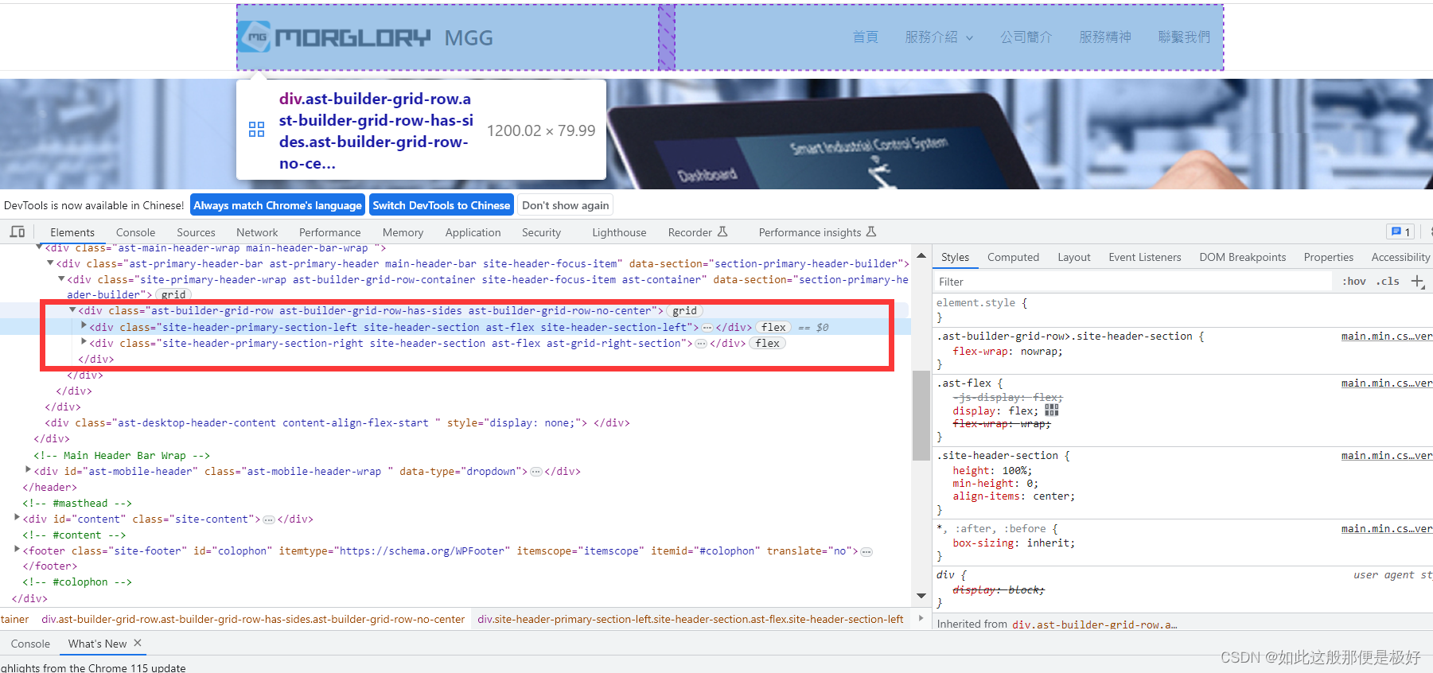Toggle the flex badge on section-right div
The image size is (1433, 673).
point(768,343)
